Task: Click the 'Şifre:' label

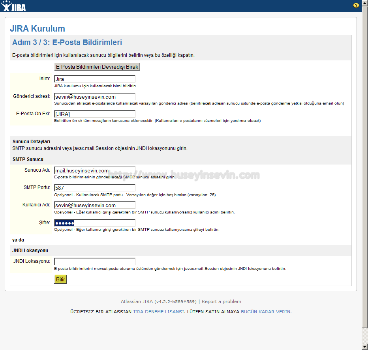Action: (x=45, y=223)
